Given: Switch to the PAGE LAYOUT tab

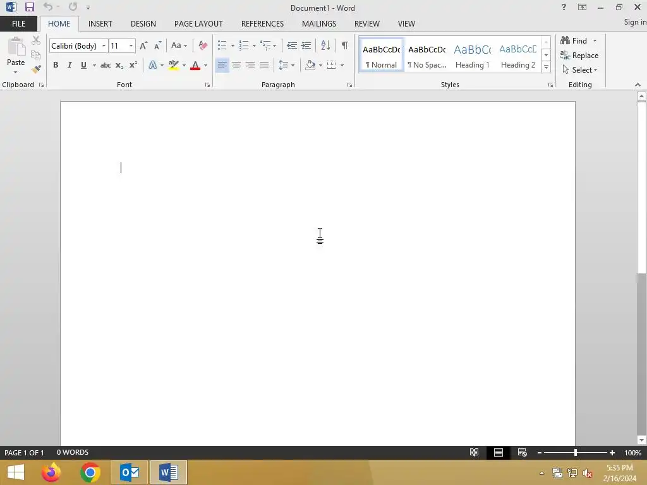Looking at the screenshot, I should [198, 24].
